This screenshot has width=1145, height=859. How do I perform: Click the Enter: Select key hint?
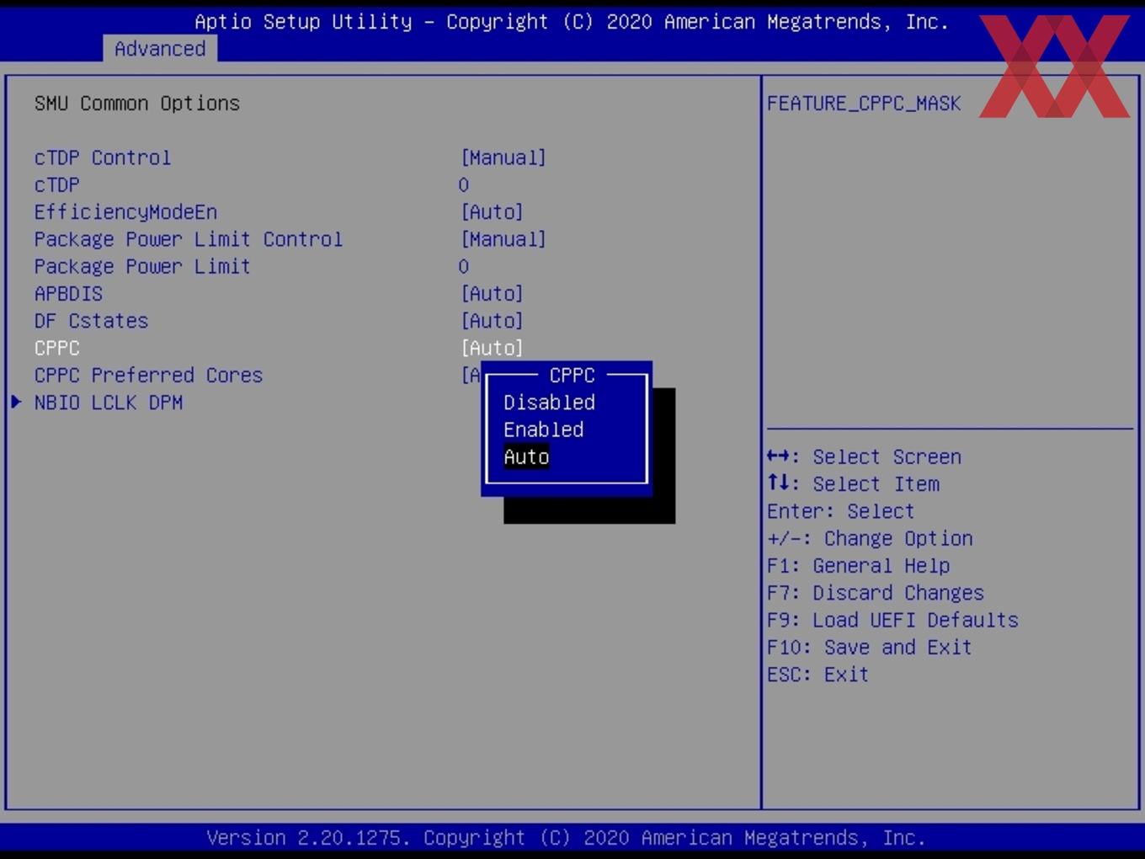pyautogui.click(x=840, y=511)
